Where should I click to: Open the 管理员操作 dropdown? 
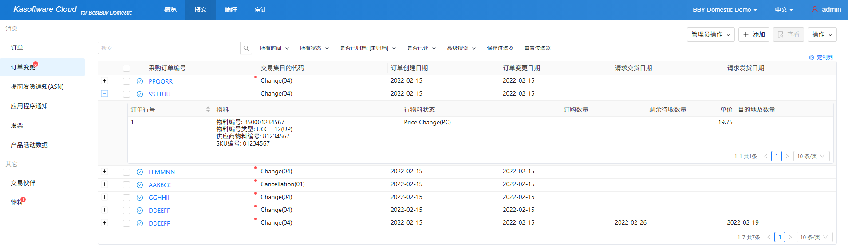click(x=710, y=34)
